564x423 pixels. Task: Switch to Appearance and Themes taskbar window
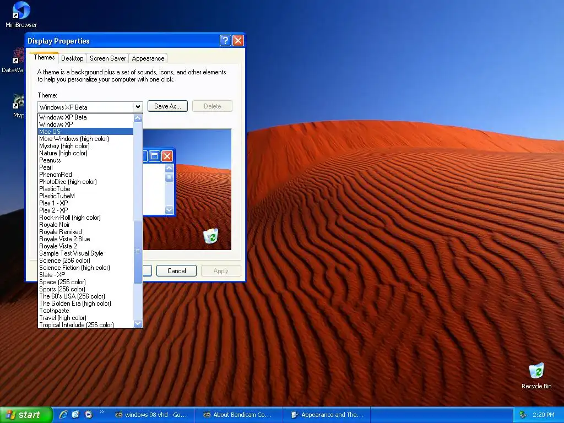(x=327, y=415)
